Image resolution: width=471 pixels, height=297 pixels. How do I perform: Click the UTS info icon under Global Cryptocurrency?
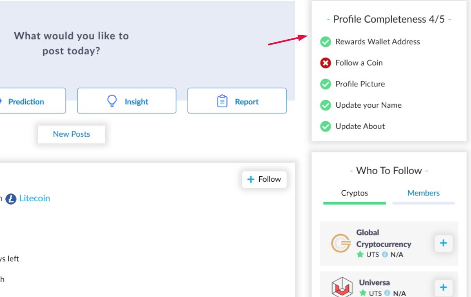(385, 255)
